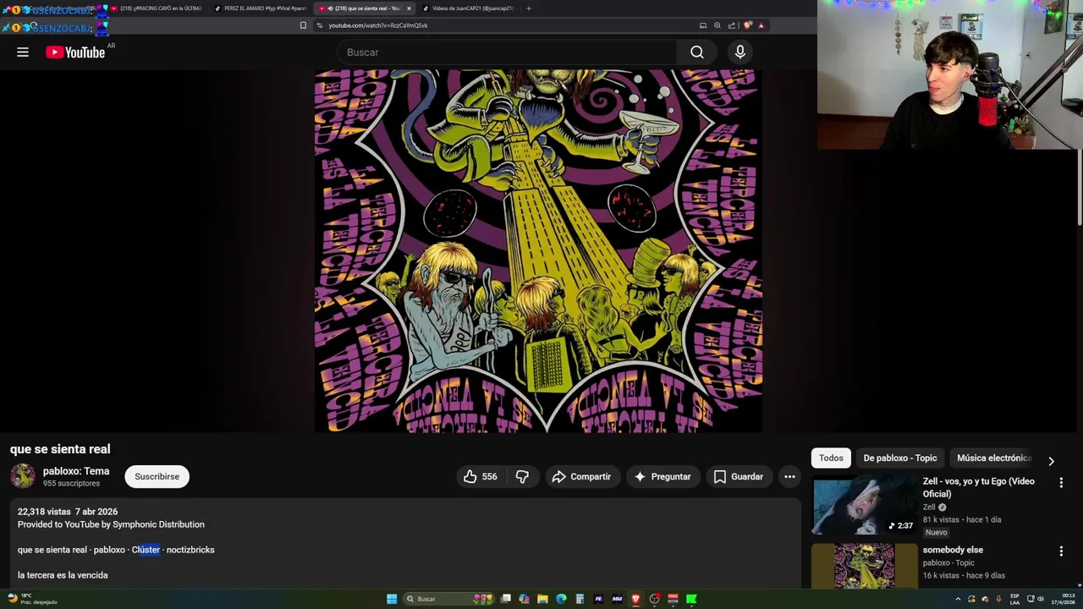1083x609 pixels.
Task: Save the video with the Guardar button
Action: coord(739,477)
